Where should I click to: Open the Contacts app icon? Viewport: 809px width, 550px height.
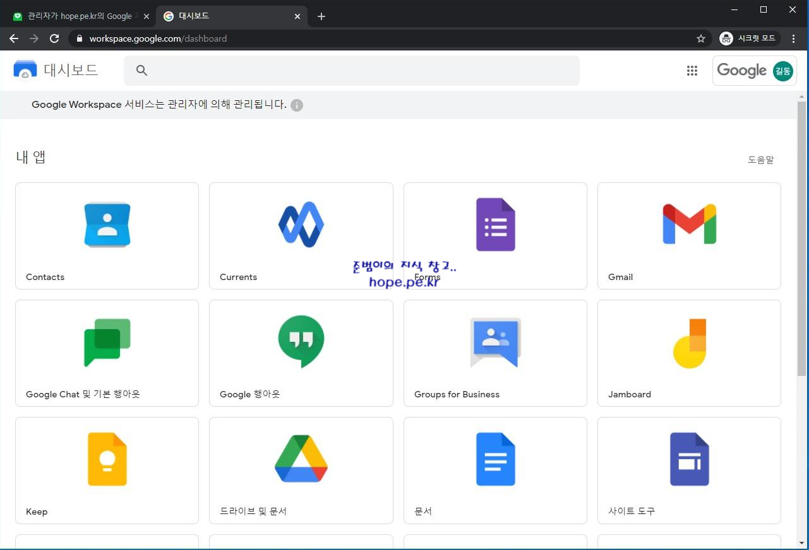[107, 225]
